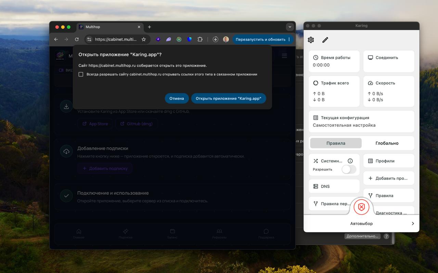Click Перезапустить и обновить button
The width and height of the screenshot is (438, 273).
click(260, 40)
